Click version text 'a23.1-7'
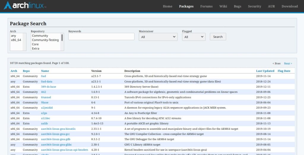Image resolution: width=304 pixels, height=155 pixels. point(96,76)
